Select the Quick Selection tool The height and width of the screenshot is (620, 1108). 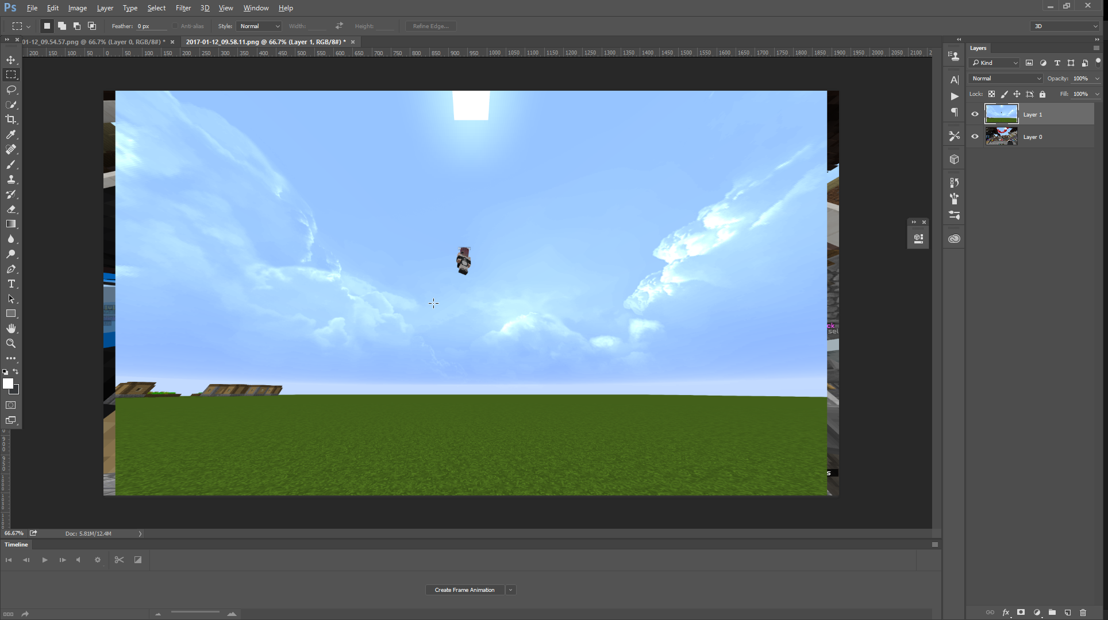tap(11, 104)
